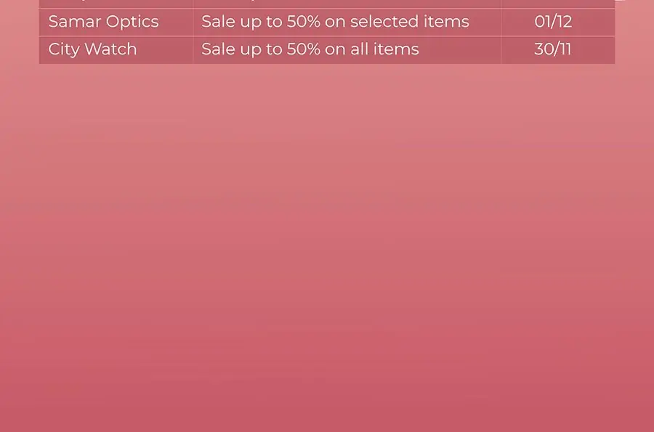Click the word "Watch" in the table

coord(110,49)
